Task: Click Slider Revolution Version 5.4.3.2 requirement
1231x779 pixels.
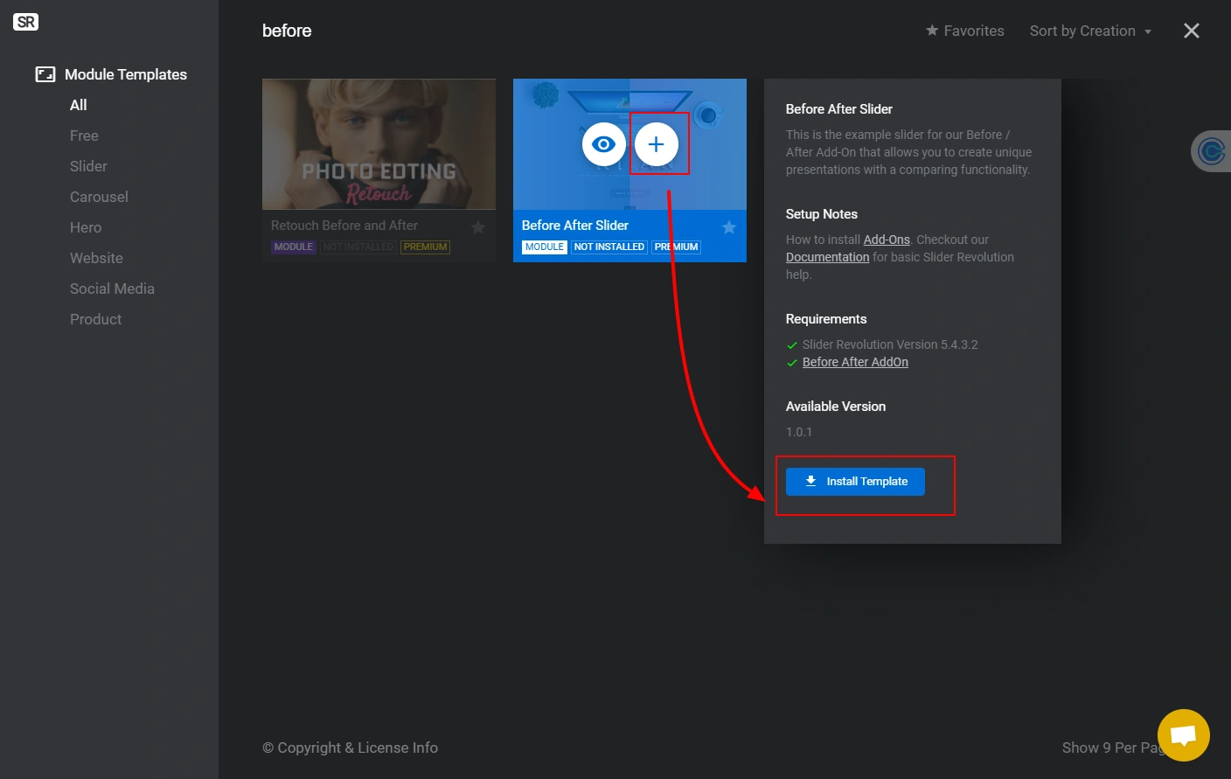Action: point(890,344)
